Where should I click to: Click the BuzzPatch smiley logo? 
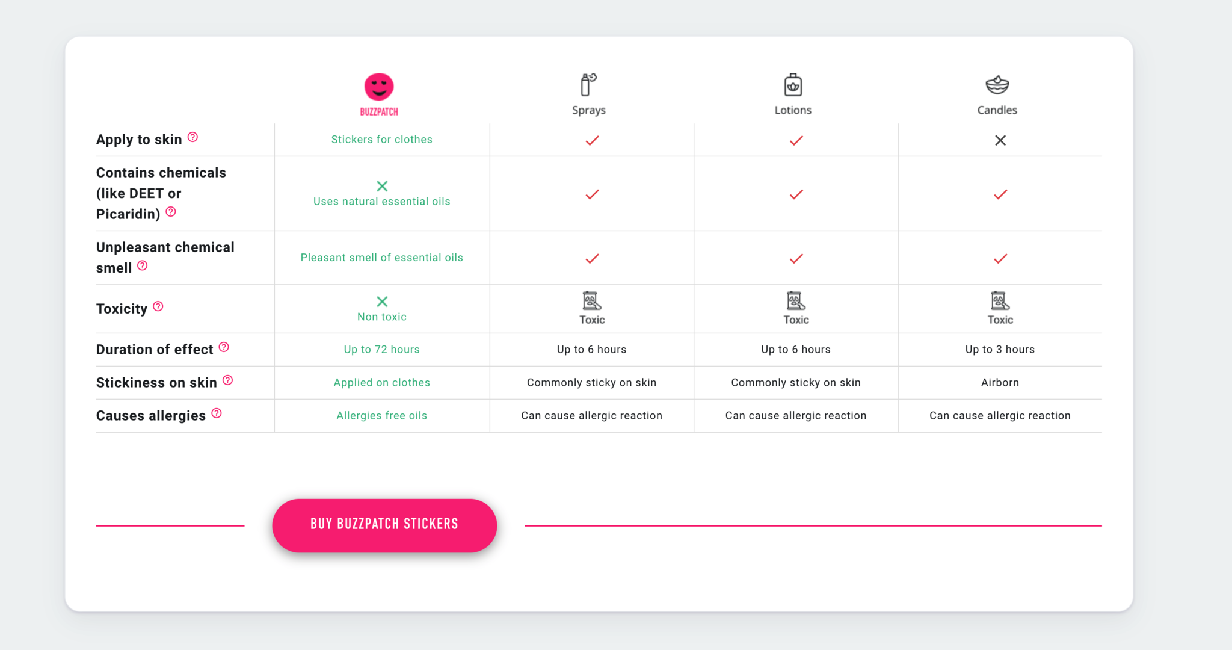click(x=379, y=88)
